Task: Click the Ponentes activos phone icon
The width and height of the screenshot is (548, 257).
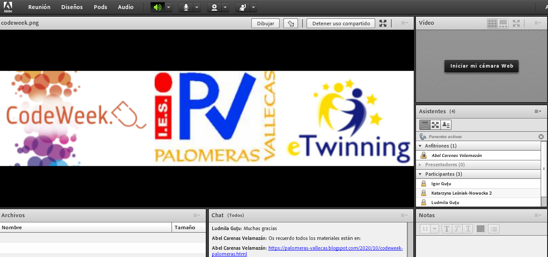Action: (x=423, y=137)
